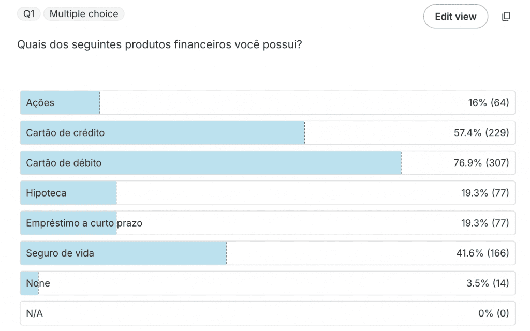Click the None answer label
The height and width of the screenshot is (331, 530).
point(38,283)
